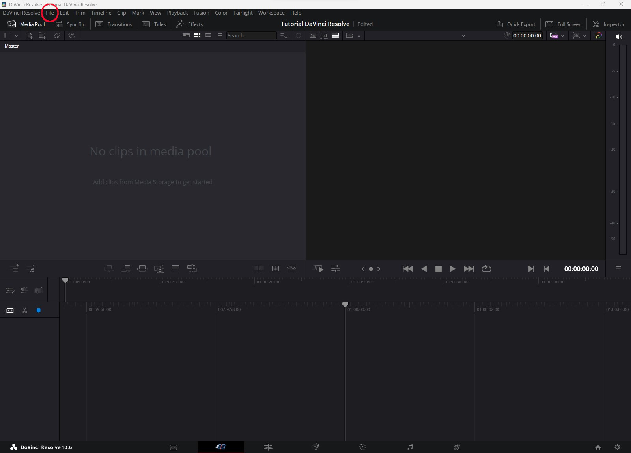The height and width of the screenshot is (453, 631).
Task: Open the Fusion menu
Action: coord(201,13)
